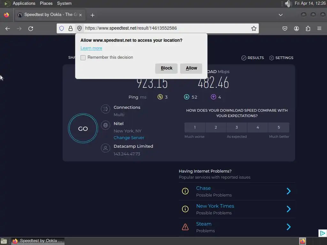Rate download speed 2
This screenshot has height=245, width=327.
(216, 127)
